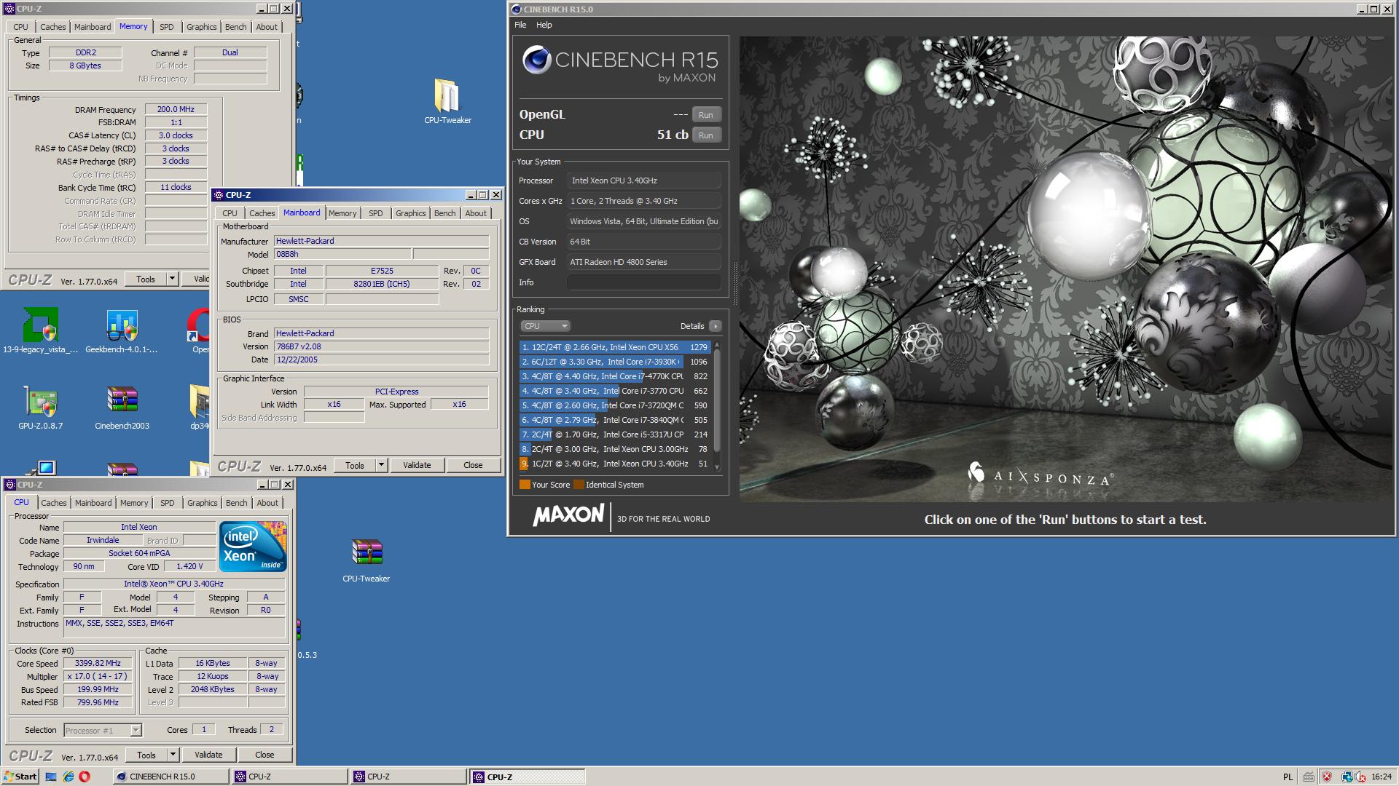Click the Your Score orange color swatch
1399x786 pixels.
click(525, 485)
